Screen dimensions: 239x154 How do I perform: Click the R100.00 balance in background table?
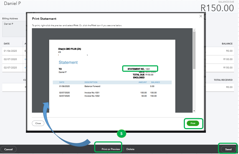[x=228, y=59]
